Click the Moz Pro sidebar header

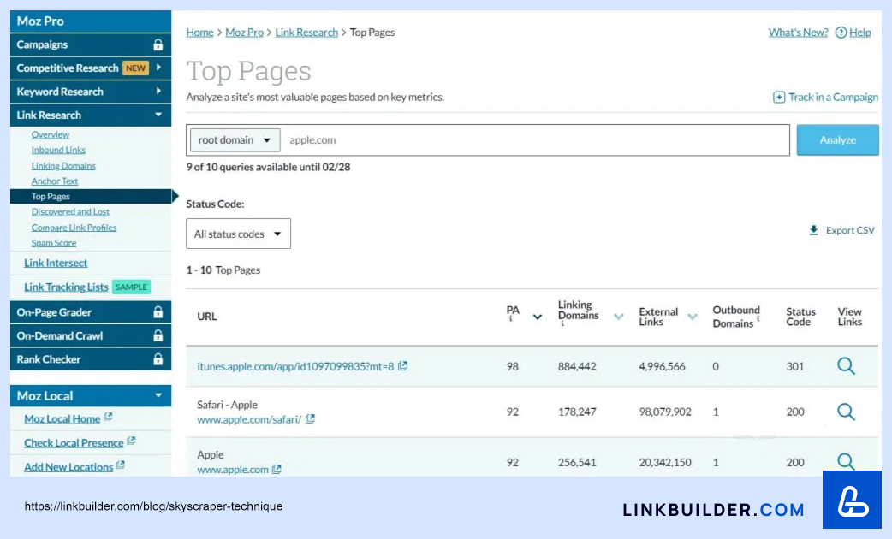[x=91, y=21]
